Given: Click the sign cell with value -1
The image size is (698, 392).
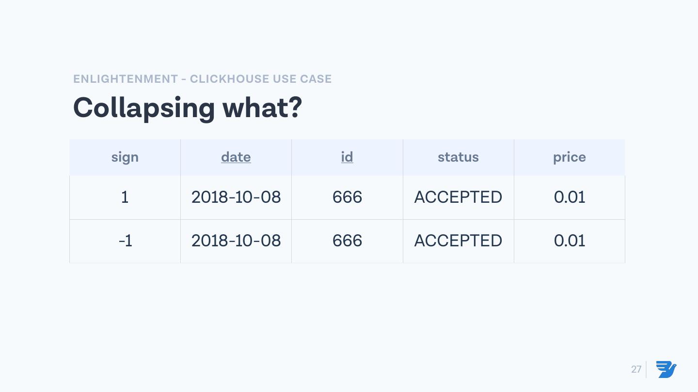Looking at the screenshot, I should tap(125, 241).
